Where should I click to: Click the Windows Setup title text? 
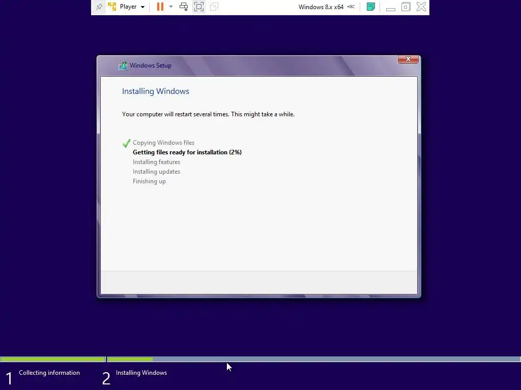coord(151,66)
